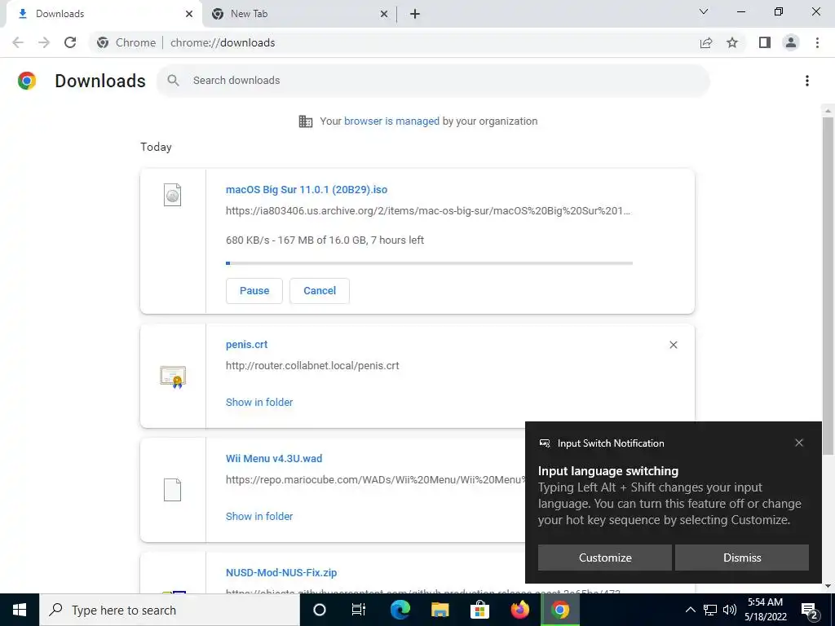Screen dimensions: 835x626
Task: Click the macOS Big Sur iso file icon
Action: [172, 195]
